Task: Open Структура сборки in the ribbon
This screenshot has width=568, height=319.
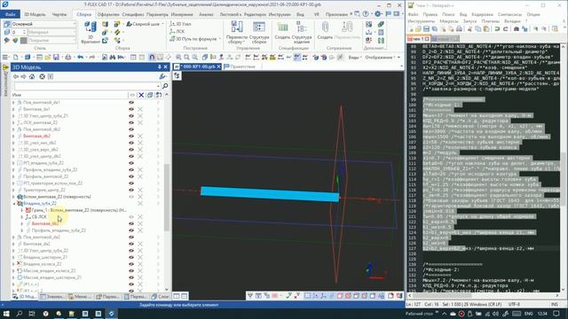Action: (259, 32)
